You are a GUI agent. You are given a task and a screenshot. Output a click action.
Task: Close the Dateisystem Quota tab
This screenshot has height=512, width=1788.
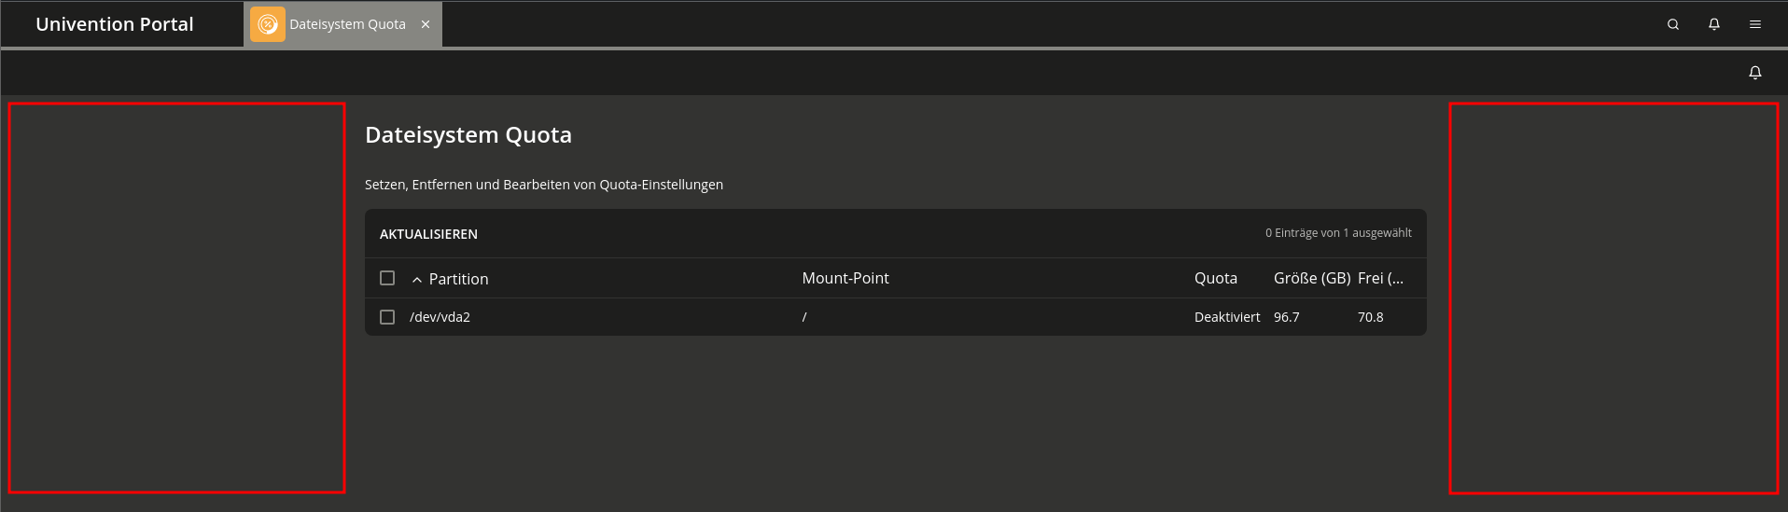click(x=426, y=24)
